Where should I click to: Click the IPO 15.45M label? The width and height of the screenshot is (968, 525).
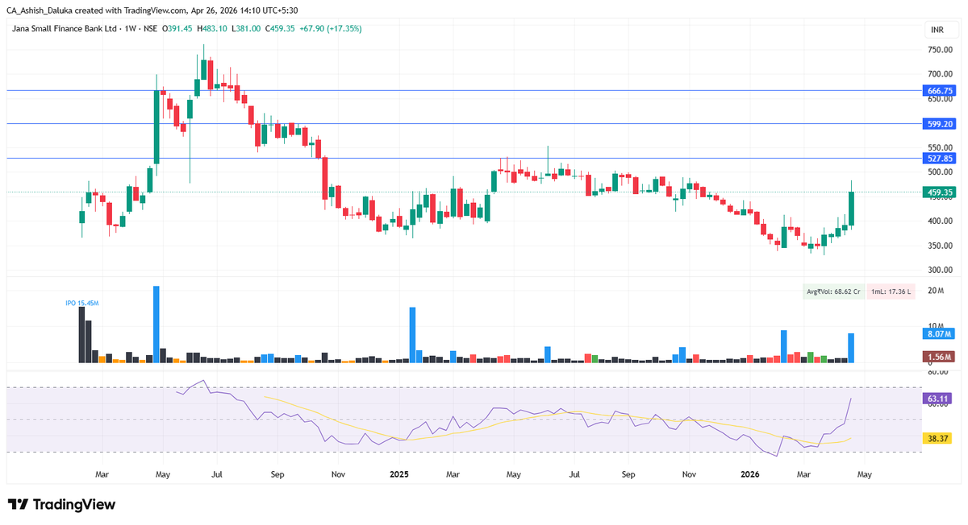click(82, 303)
